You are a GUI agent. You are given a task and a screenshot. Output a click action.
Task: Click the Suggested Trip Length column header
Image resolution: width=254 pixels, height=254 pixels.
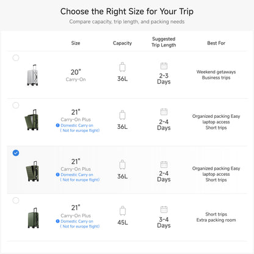point(164,42)
